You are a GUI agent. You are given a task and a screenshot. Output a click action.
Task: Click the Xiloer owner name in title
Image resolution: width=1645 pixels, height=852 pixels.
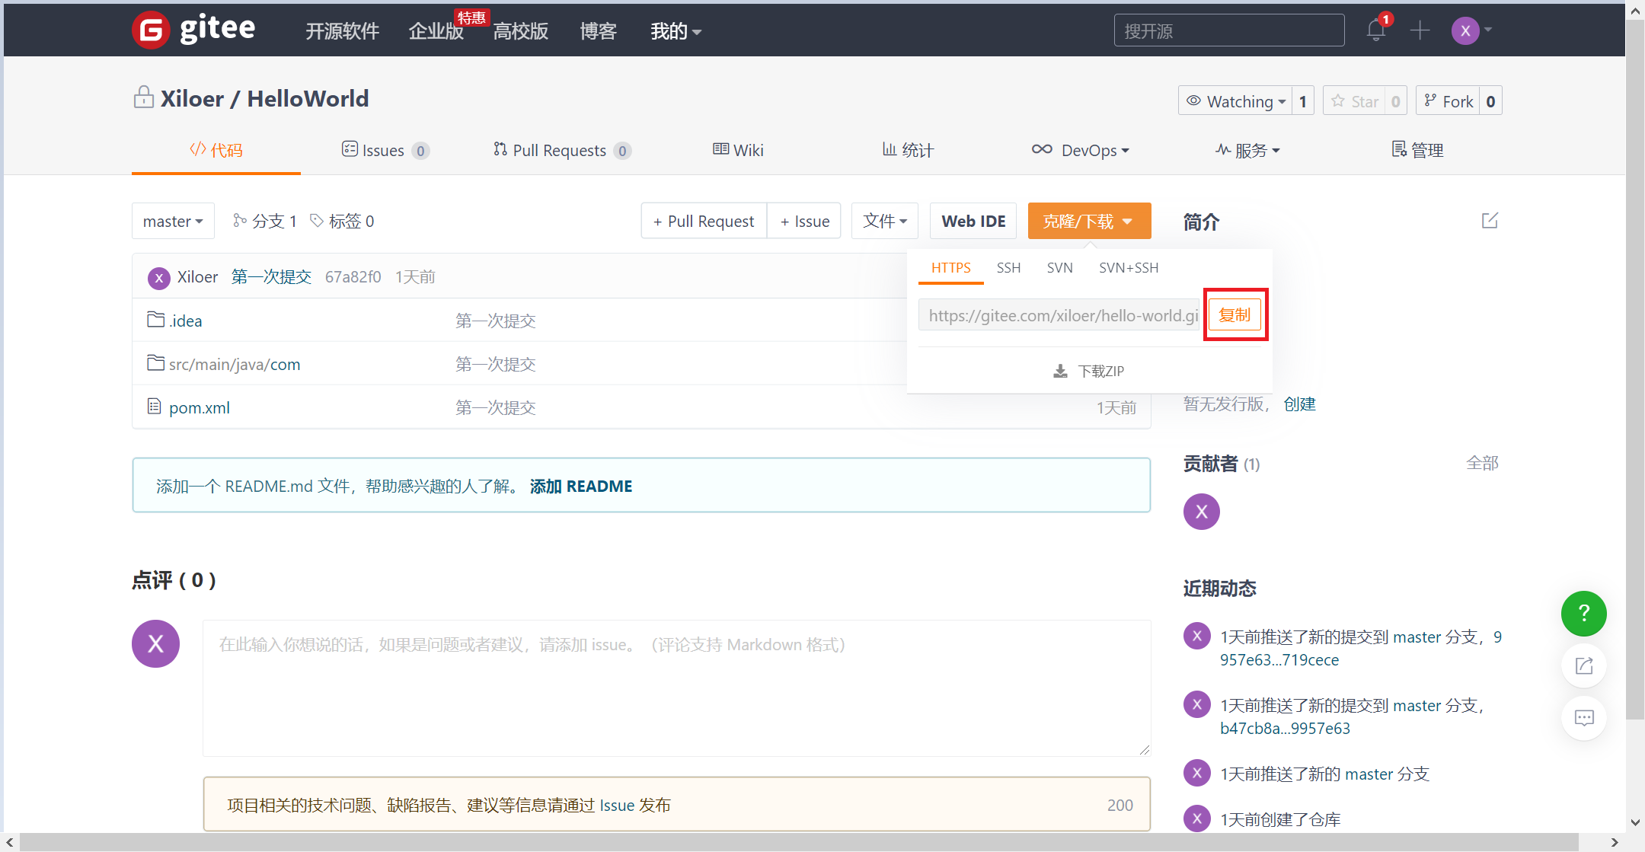(192, 98)
